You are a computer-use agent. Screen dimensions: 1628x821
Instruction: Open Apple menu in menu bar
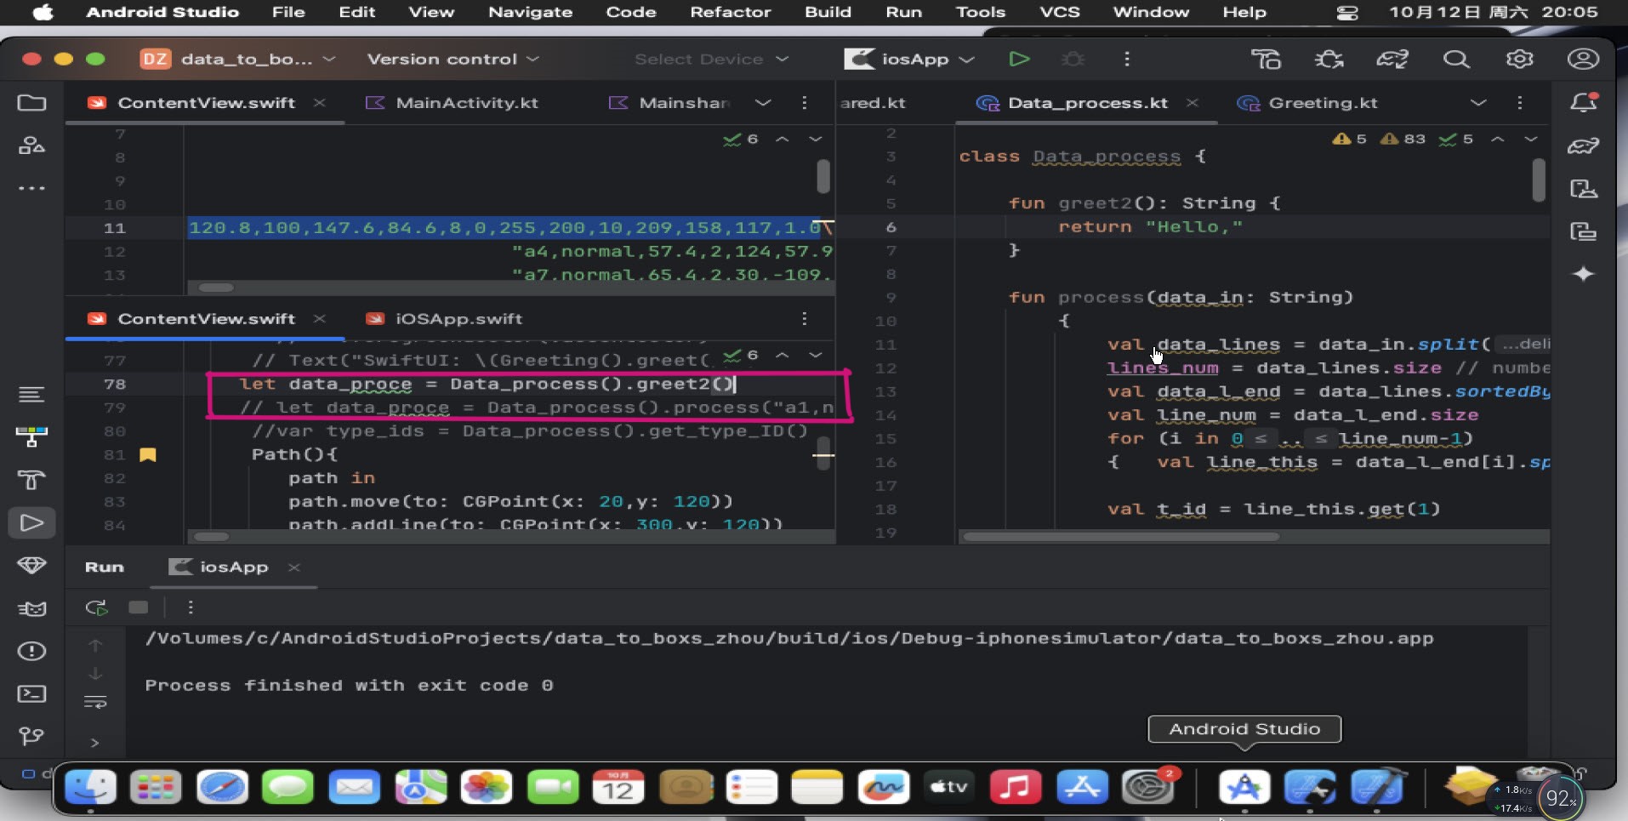point(43,12)
